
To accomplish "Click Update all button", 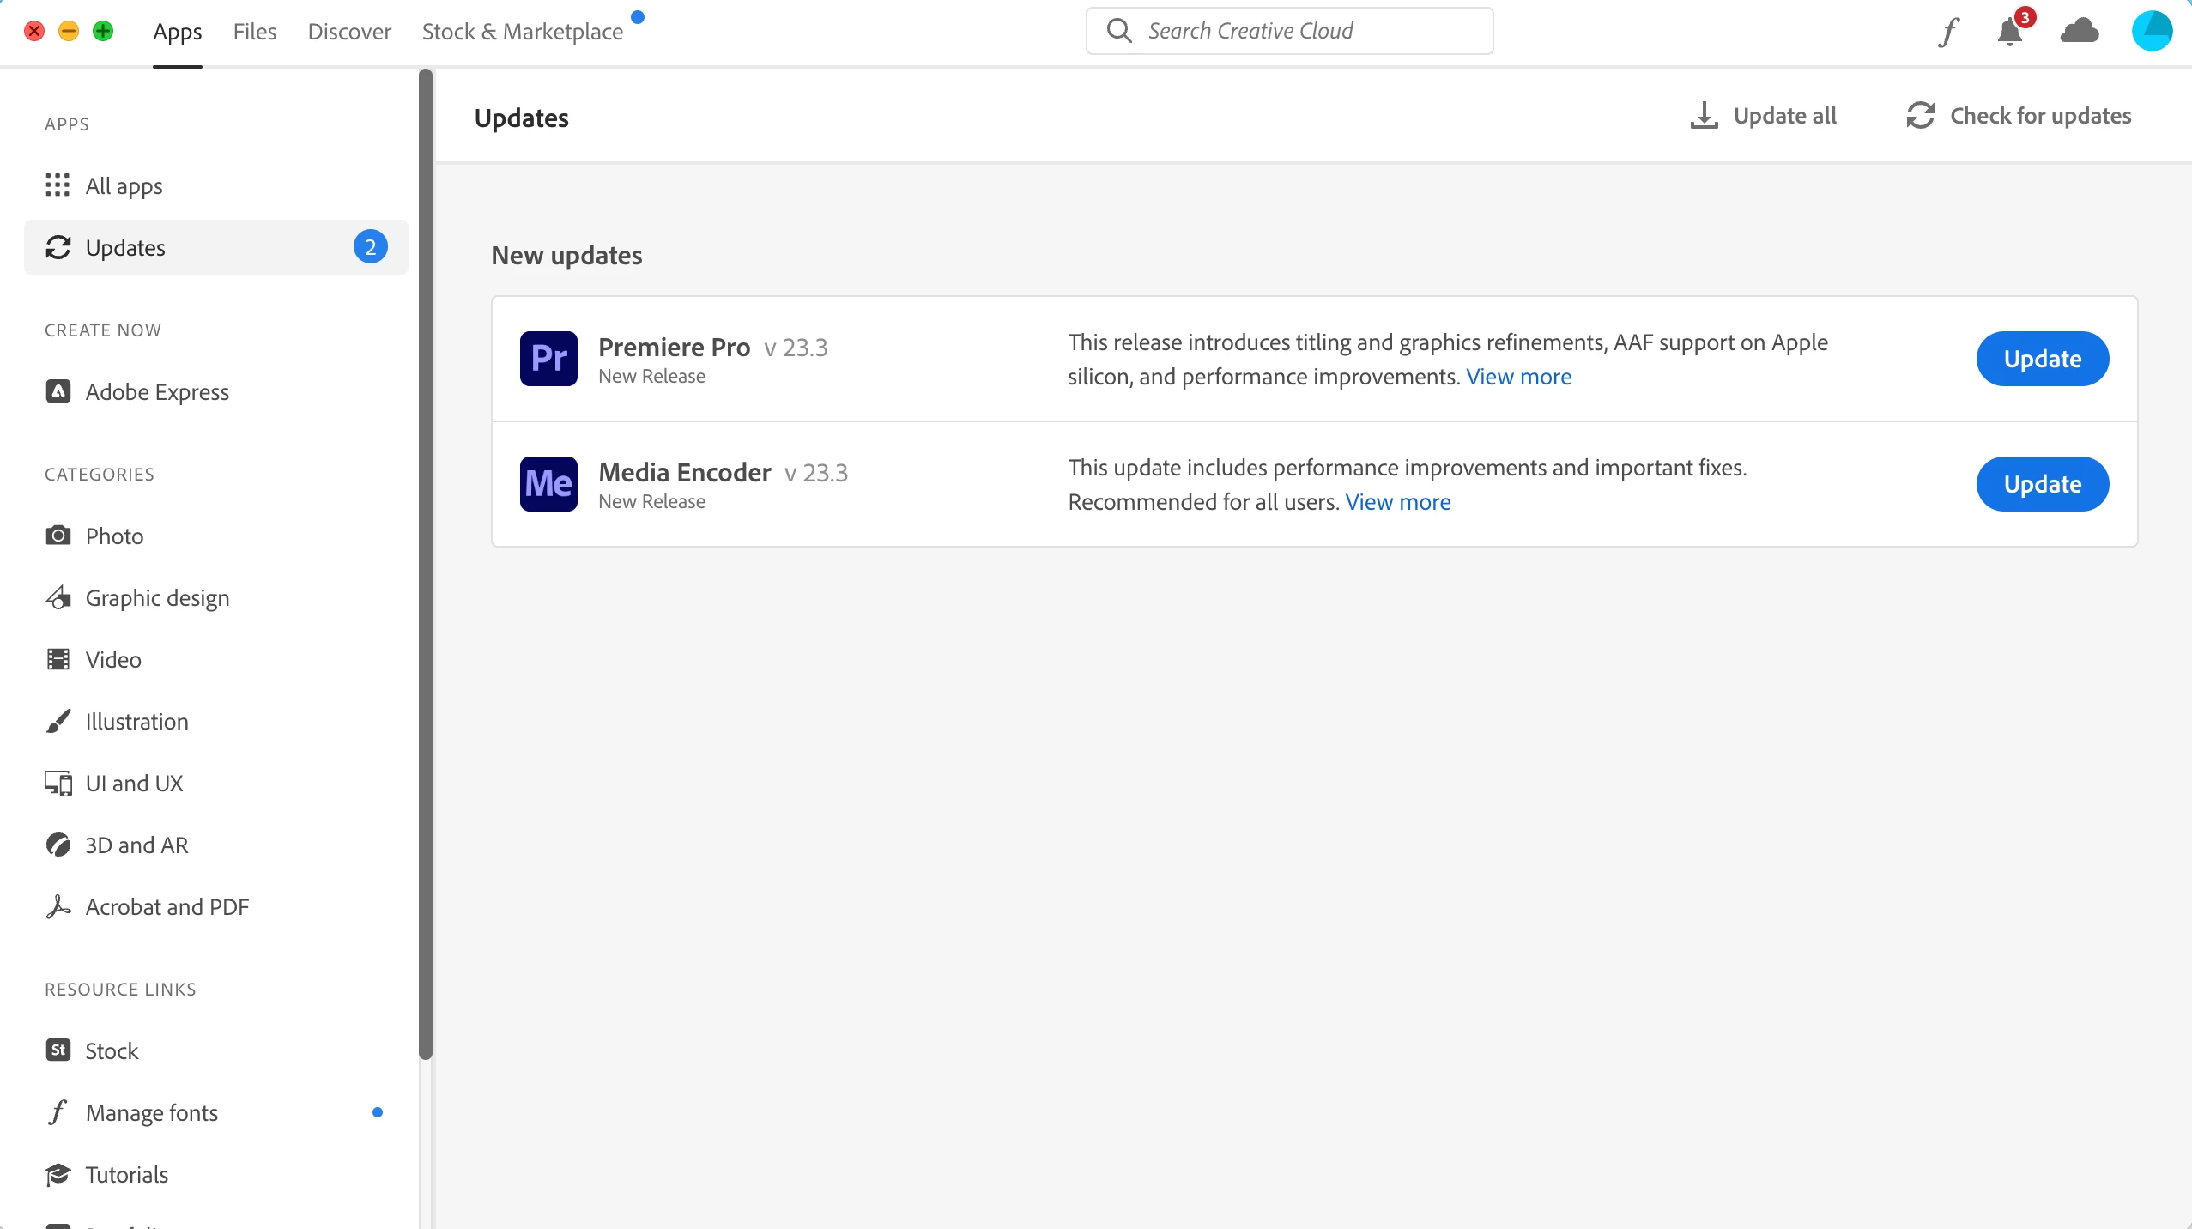I will (1764, 116).
